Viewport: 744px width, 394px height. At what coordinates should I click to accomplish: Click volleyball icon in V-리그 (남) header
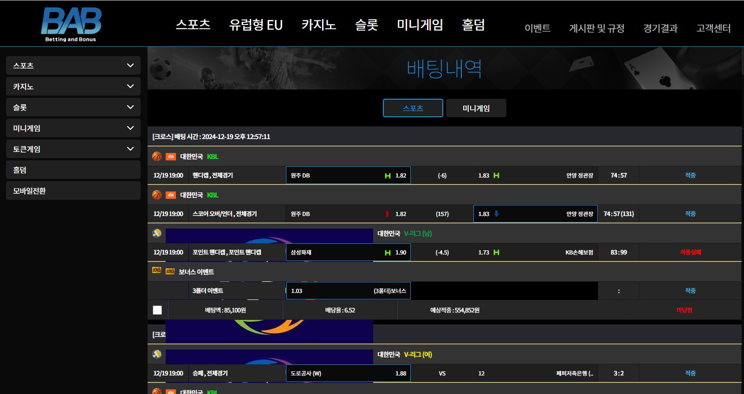(157, 233)
